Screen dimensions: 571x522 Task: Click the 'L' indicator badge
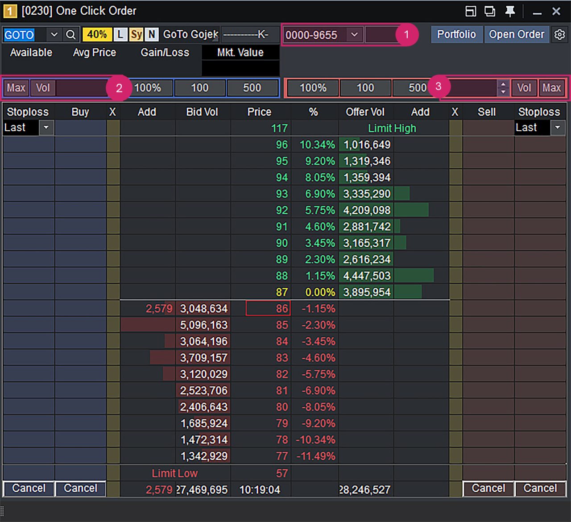click(x=120, y=34)
